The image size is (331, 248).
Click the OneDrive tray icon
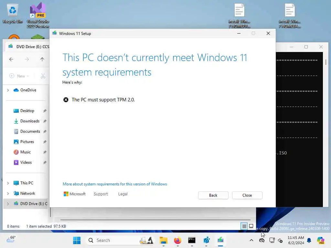click(262, 240)
